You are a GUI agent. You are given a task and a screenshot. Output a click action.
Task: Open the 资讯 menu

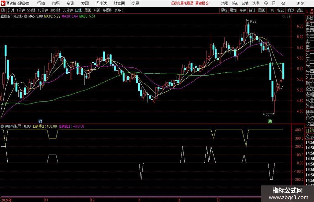[x=70, y=3]
